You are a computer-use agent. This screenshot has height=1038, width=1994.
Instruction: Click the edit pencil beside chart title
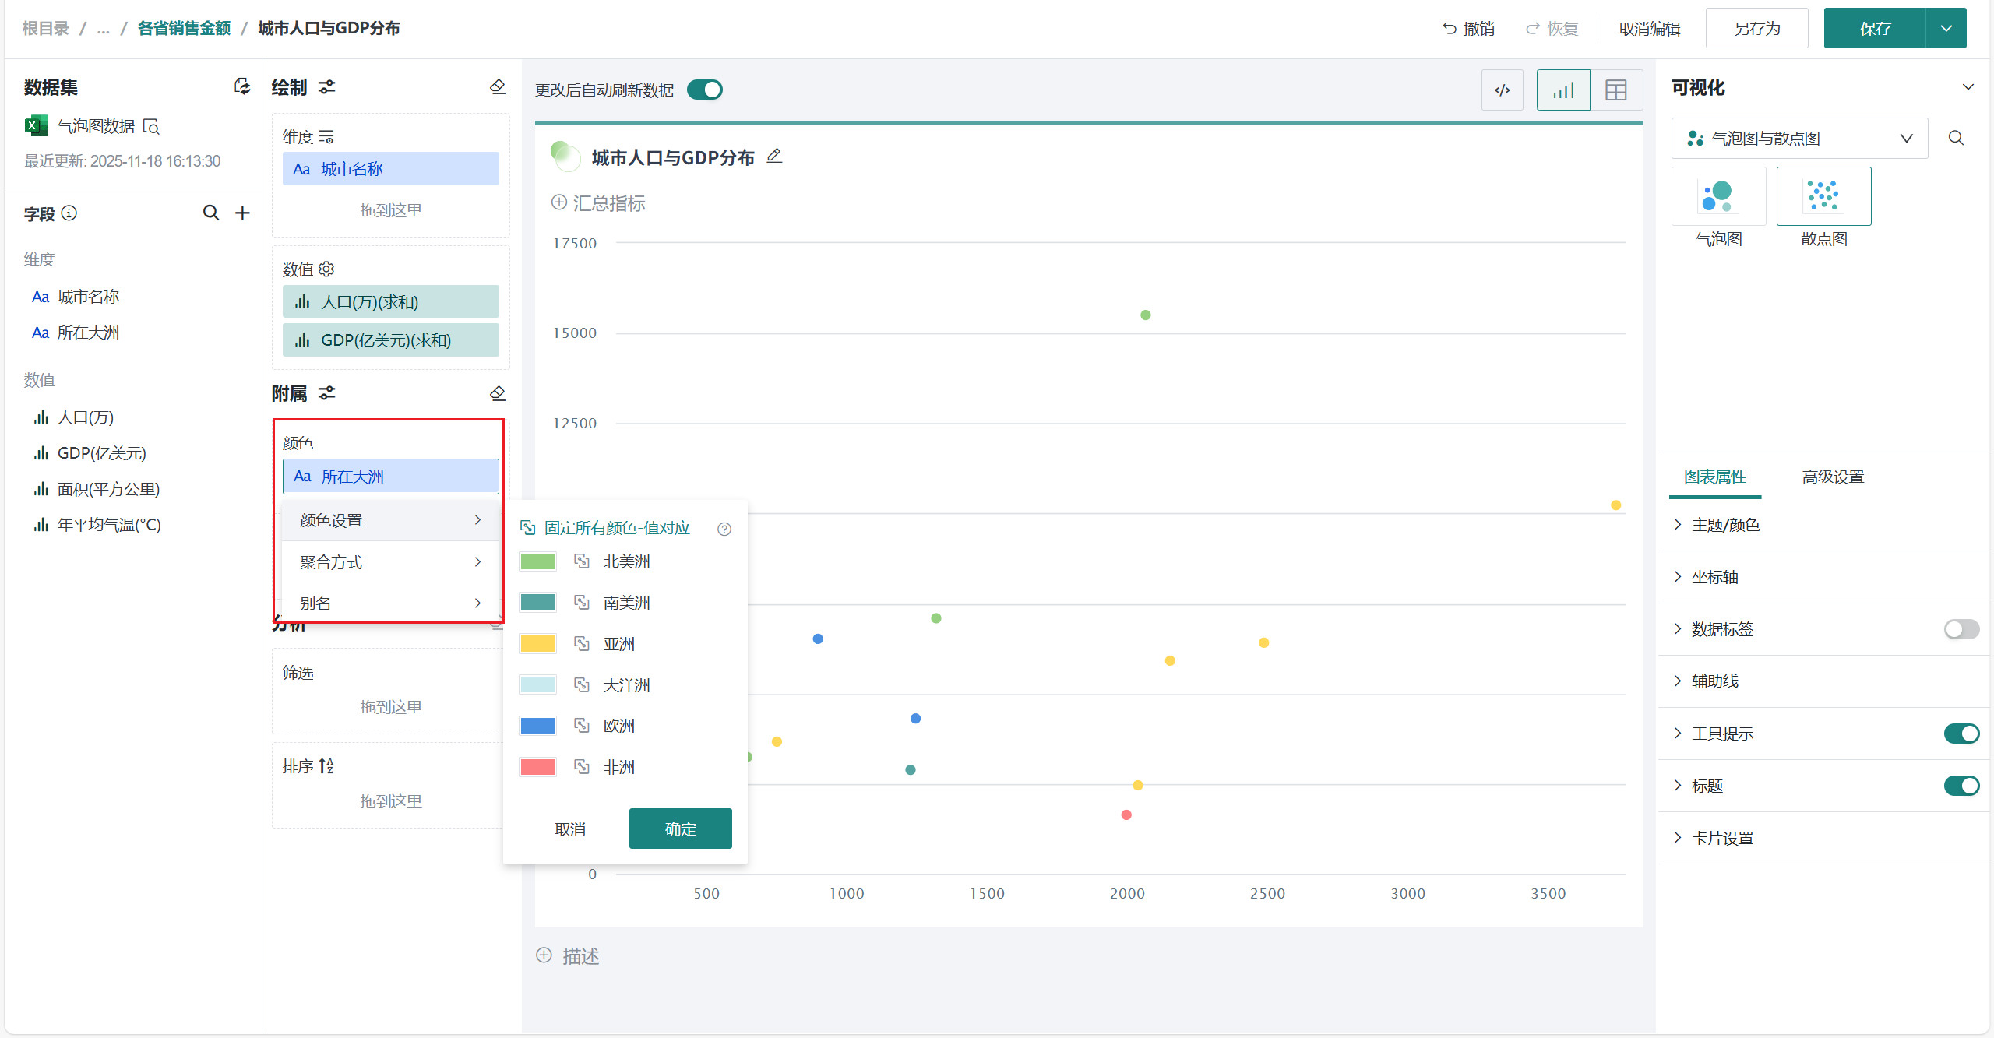click(773, 157)
